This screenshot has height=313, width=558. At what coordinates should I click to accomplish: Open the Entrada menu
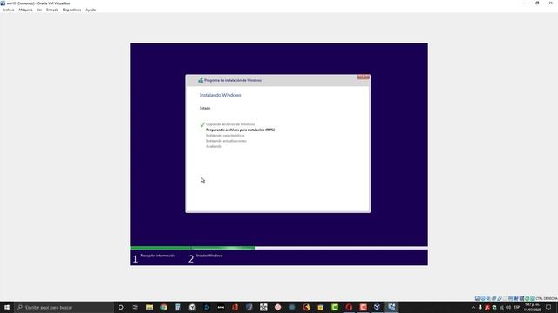pyautogui.click(x=52, y=10)
